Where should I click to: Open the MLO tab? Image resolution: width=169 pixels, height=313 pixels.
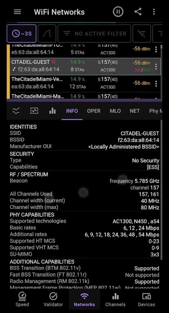[x=115, y=111]
